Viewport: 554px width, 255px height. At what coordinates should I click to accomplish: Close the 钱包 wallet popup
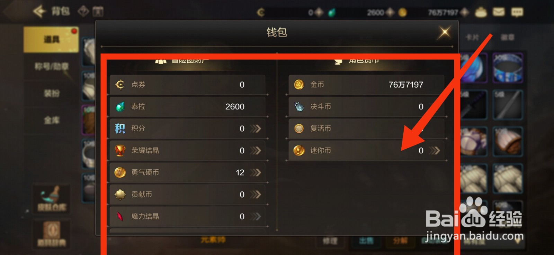pyautogui.click(x=445, y=32)
